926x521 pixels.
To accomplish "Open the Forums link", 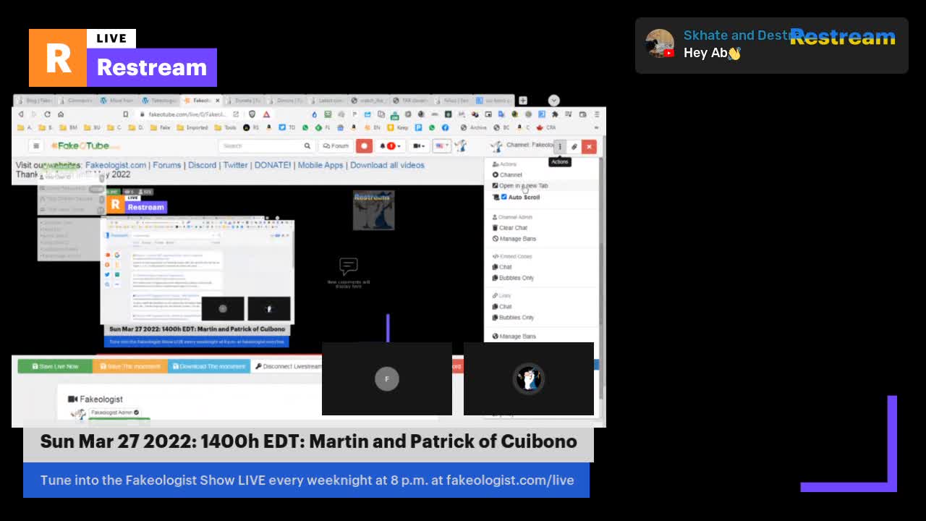I will pos(167,165).
